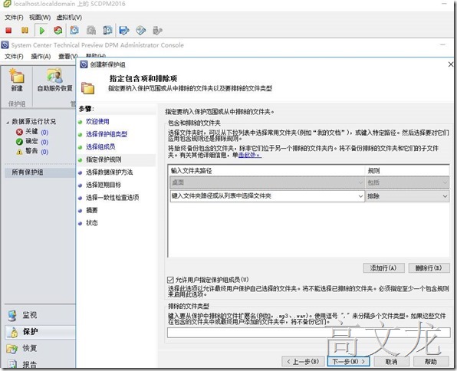Click the 帮助 help button
This screenshot has width=457, height=371.
431,361
